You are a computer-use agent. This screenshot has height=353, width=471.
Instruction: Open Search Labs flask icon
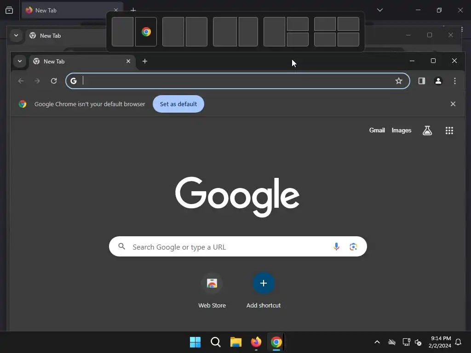pyautogui.click(x=427, y=130)
